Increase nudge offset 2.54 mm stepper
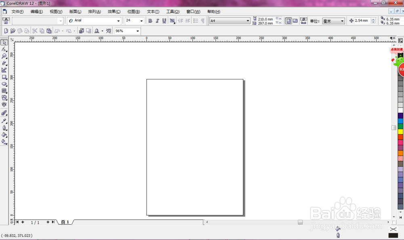The image size is (404, 240). pos(373,19)
